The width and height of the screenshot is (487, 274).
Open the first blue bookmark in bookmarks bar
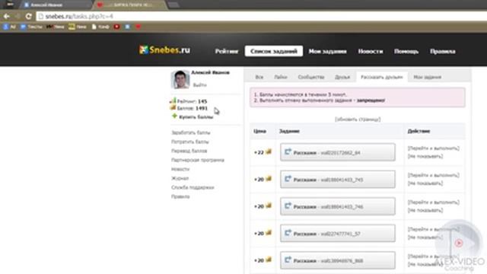pyautogui.click(x=9, y=27)
